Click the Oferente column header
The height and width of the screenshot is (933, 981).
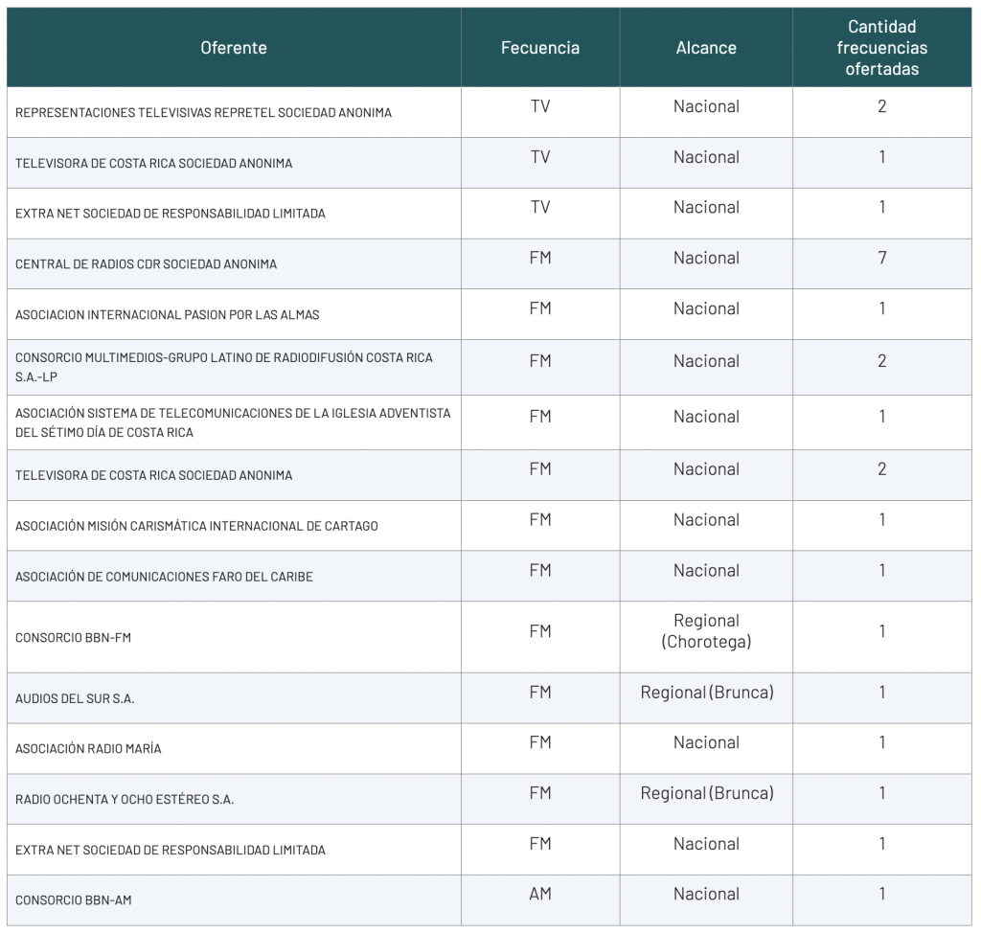(x=234, y=48)
